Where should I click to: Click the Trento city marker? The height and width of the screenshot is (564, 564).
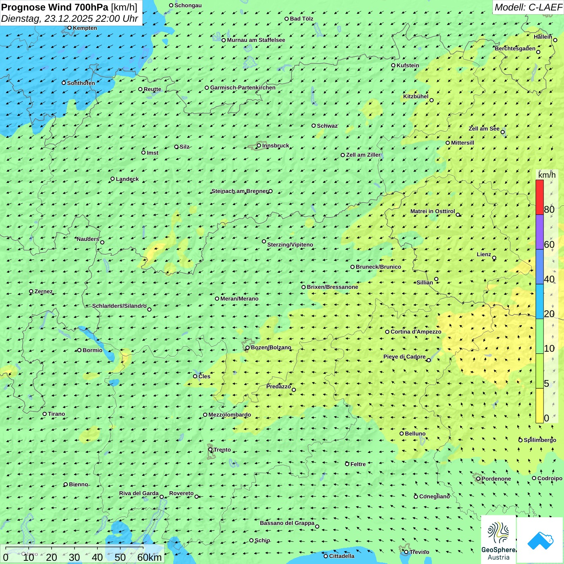point(210,450)
